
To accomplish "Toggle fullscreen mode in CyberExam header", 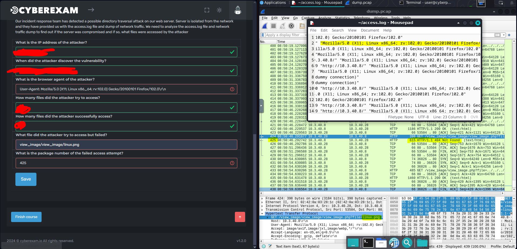I will [x=207, y=10].
